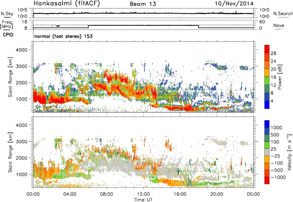The image size is (293, 202).
Task: Click the '12:00' time tick label
Action: (143, 194)
